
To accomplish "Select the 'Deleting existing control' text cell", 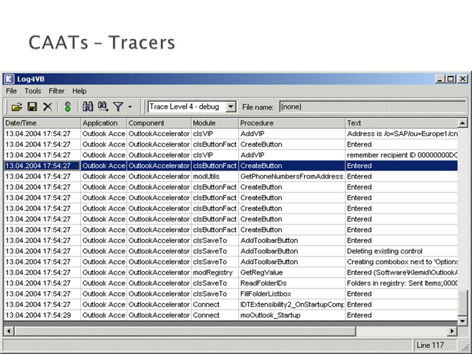I will pyautogui.click(x=402, y=251).
